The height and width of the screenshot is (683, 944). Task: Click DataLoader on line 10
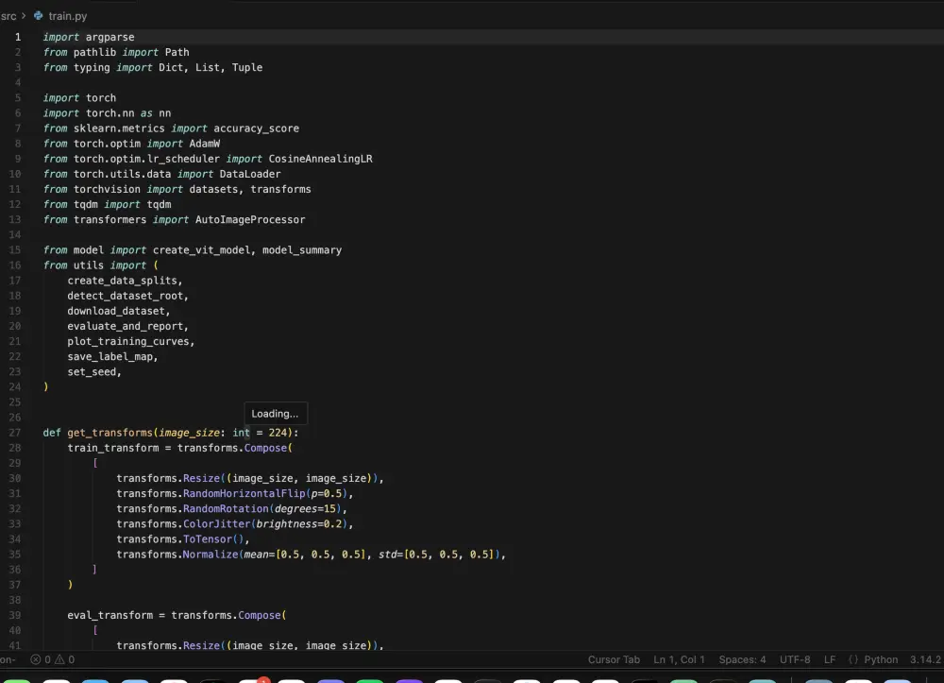[x=250, y=174]
